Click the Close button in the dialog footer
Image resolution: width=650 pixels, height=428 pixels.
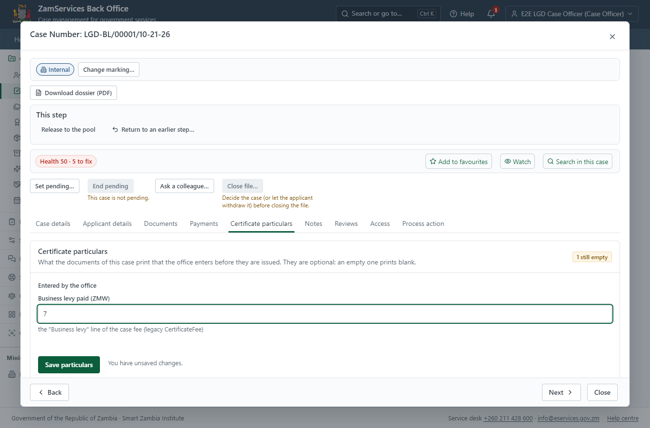click(602, 392)
